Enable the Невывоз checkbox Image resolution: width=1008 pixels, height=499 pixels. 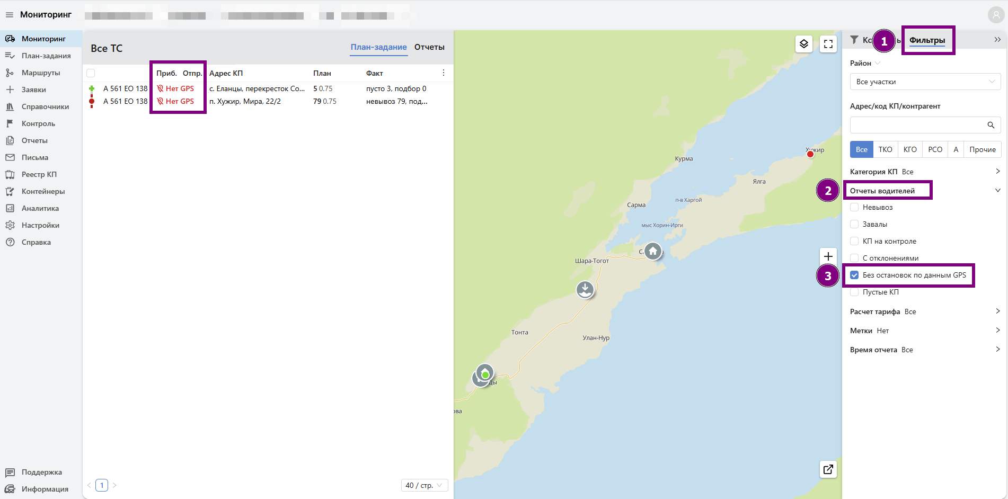[854, 207]
